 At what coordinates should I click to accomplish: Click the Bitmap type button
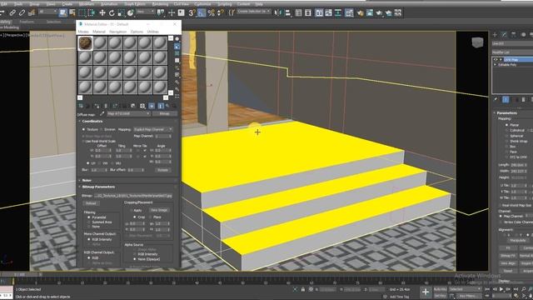pos(165,113)
